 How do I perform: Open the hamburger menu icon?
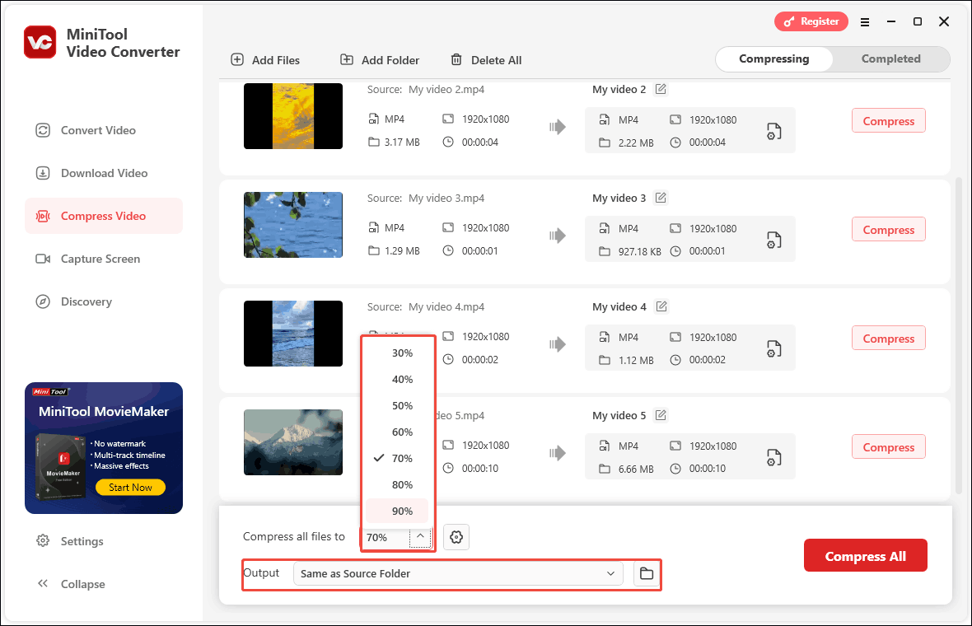[865, 21]
